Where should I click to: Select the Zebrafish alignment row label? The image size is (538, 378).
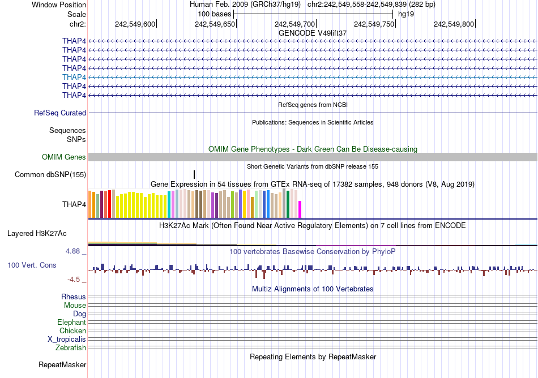[71, 347]
